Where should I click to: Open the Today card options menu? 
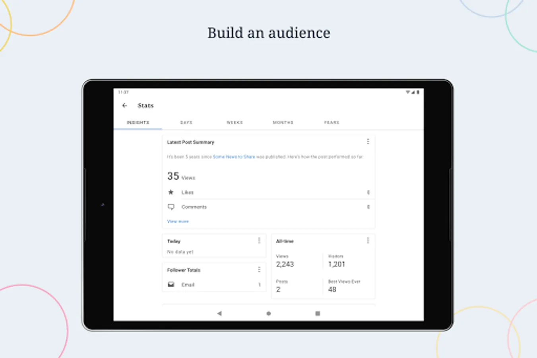[259, 241]
